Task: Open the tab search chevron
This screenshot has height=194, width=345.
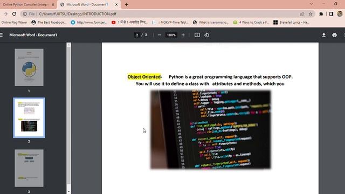Action: (x=311, y=4)
